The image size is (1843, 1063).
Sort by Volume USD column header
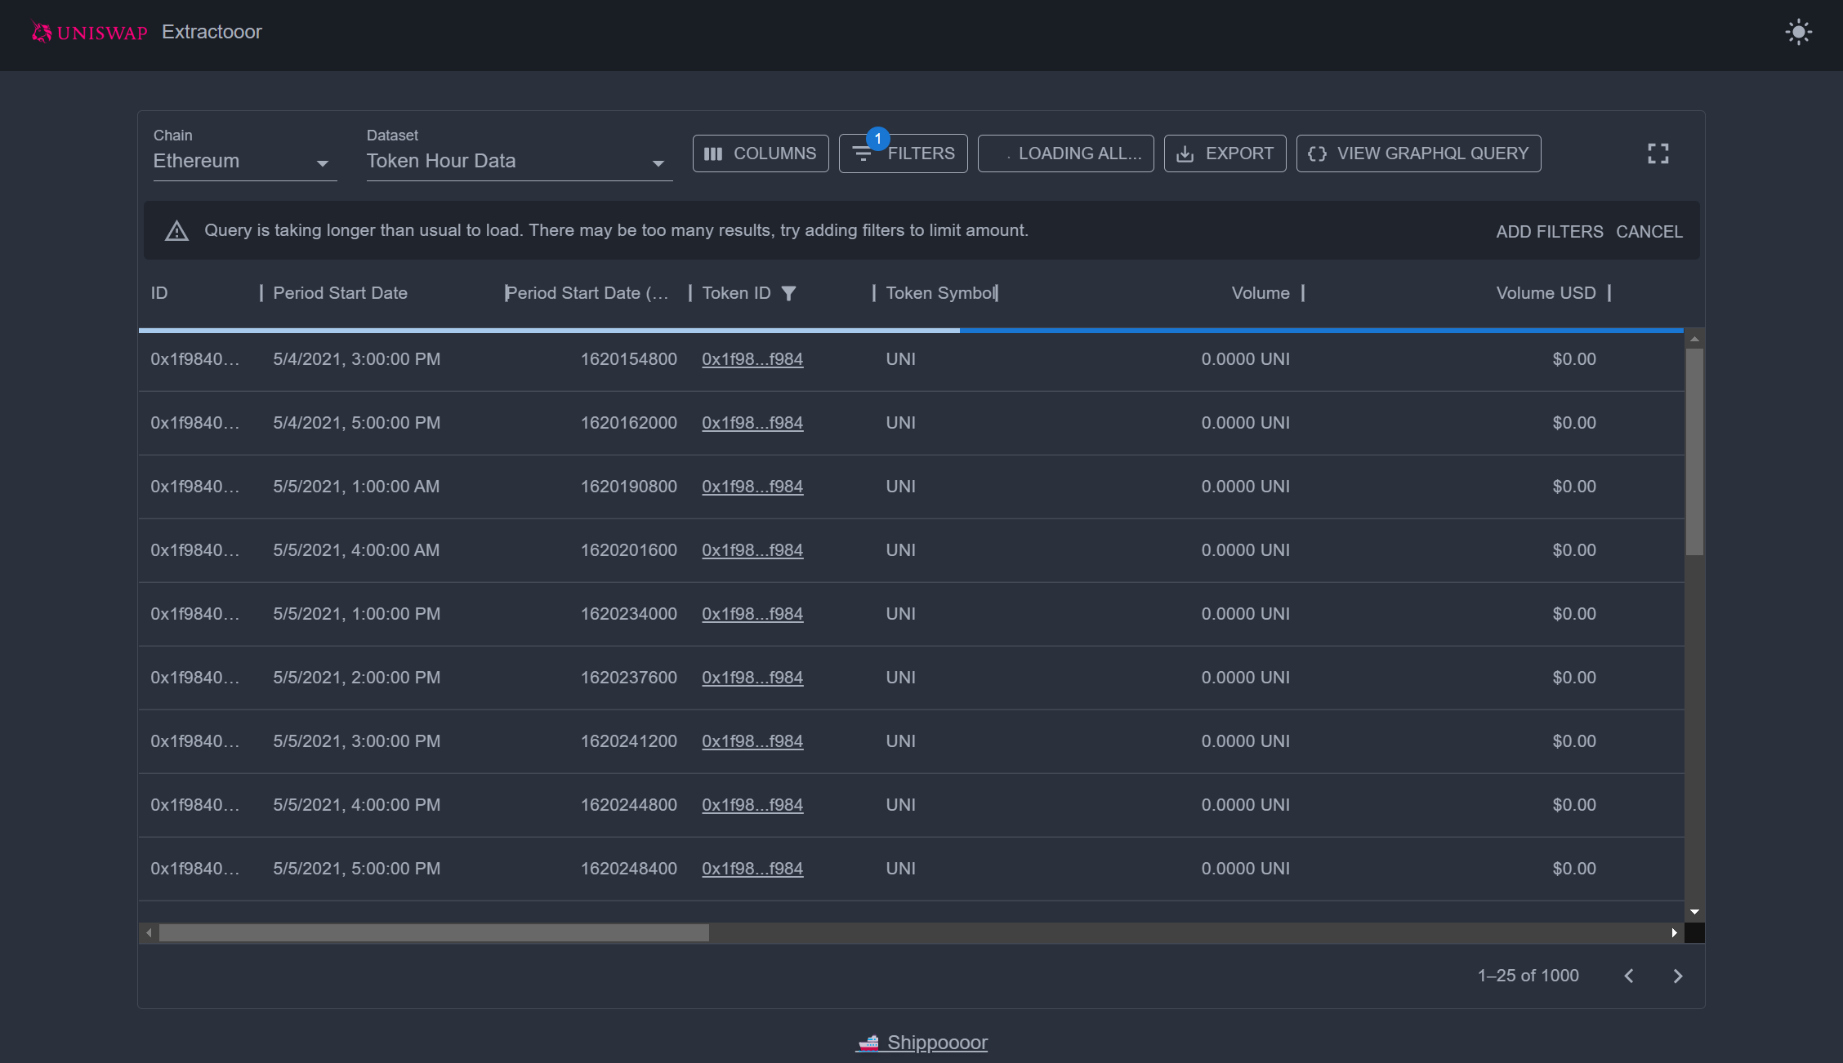1546,293
